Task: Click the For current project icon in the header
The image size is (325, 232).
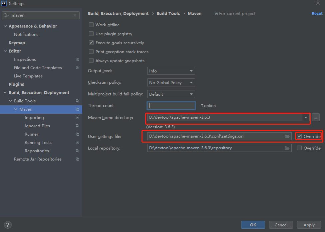Action: (x=216, y=13)
